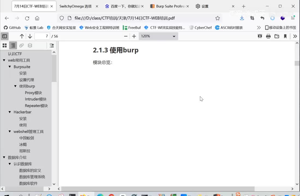This screenshot has height=196, width=300.
Task: Open CyberChef bookmark
Action: [200, 28]
